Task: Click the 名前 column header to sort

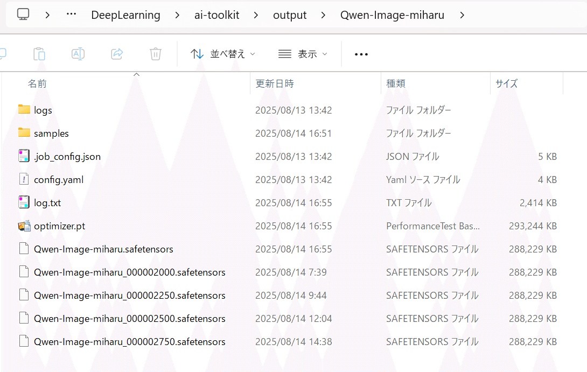Action: click(37, 83)
